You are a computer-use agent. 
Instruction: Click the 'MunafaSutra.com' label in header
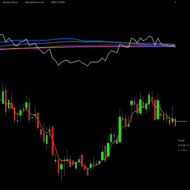[x=35, y=2]
